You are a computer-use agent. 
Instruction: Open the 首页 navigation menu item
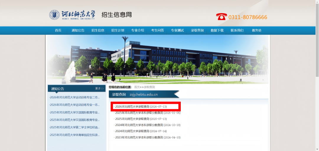click(58, 30)
